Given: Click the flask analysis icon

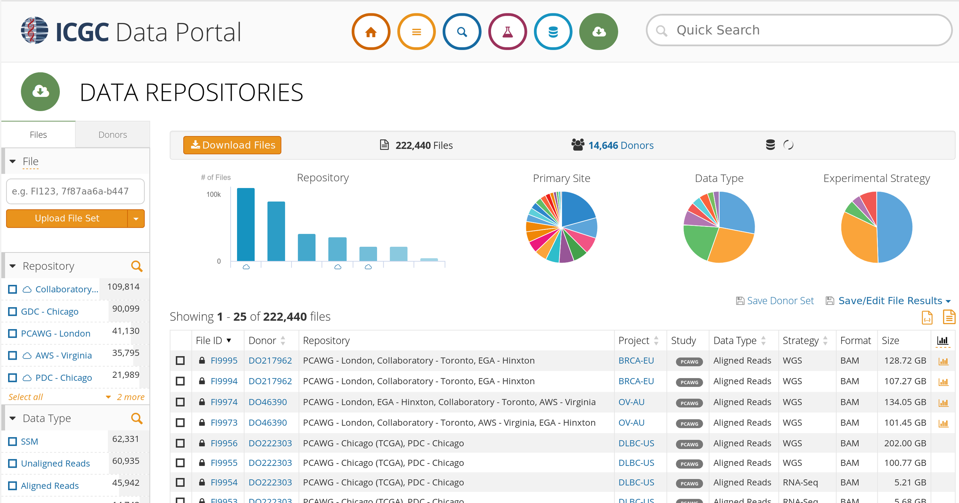Looking at the screenshot, I should point(507,32).
